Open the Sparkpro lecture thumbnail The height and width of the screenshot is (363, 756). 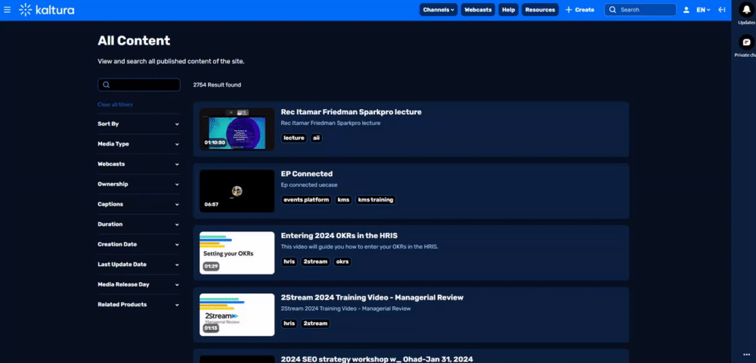pyautogui.click(x=237, y=129)
